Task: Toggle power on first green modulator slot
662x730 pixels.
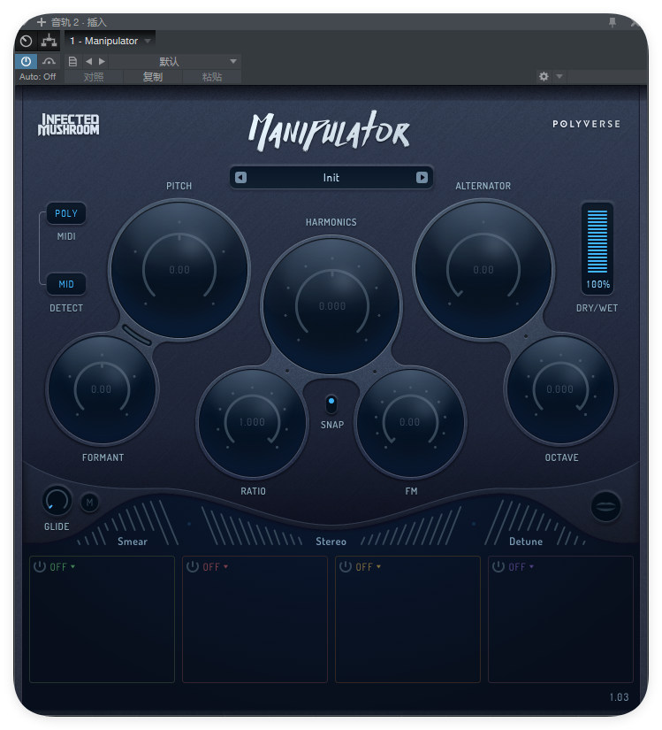Action: point(40,566)
